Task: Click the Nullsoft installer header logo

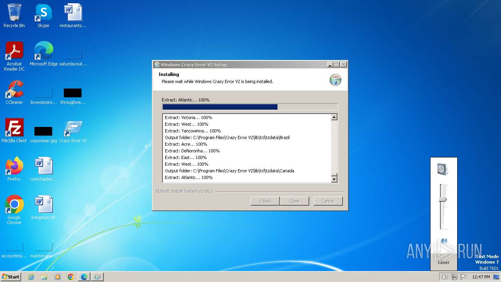Action: coord(335,80)
